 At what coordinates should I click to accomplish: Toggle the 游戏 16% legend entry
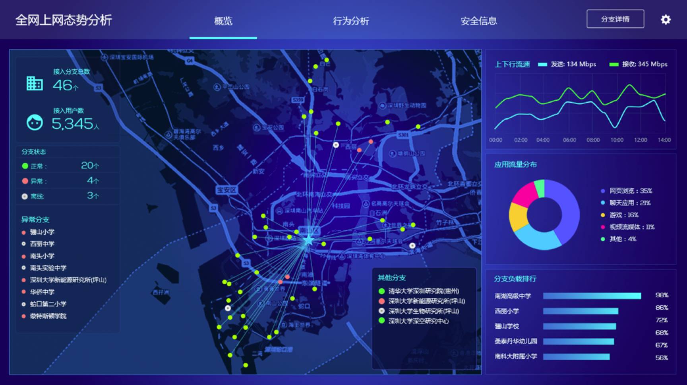coord(620,215)
